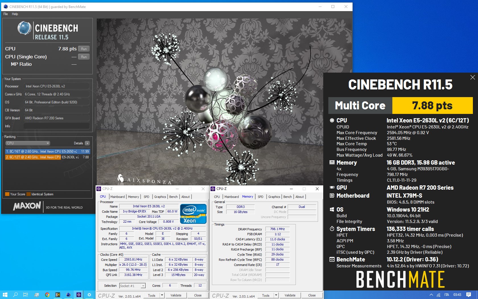Switch to Graphics tab in left CPU-Z
Viewport: 478px width, 299px height.
tap(160, 197)
